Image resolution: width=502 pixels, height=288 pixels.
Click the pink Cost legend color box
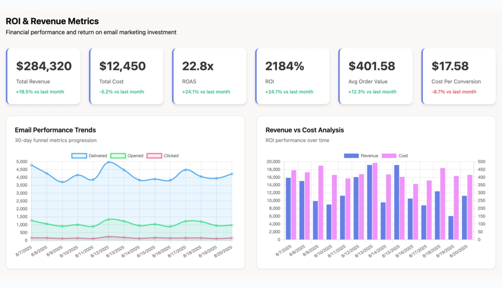(x=389, y=156)
